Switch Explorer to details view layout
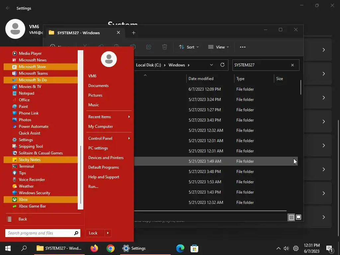Viewport: 340px width, 255px height. click(291, 217)
